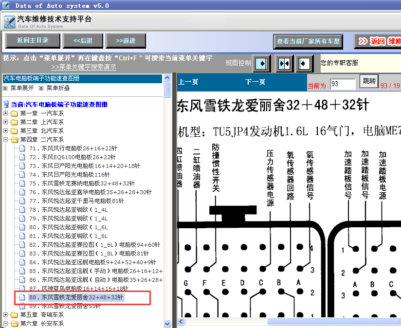Screen dimensions: 401x328
Task: Select 82. 东风悦达起亚赛拉图电脑板94+60针
Action: pyautogui.click(x=94, y=245)
